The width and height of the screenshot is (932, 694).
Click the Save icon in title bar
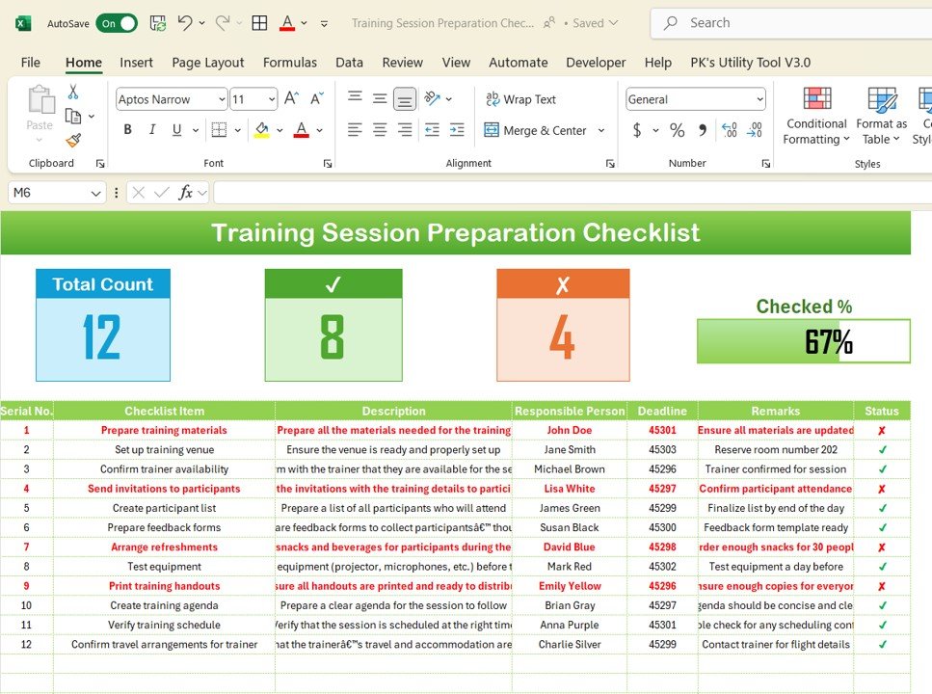click(157, 23)
